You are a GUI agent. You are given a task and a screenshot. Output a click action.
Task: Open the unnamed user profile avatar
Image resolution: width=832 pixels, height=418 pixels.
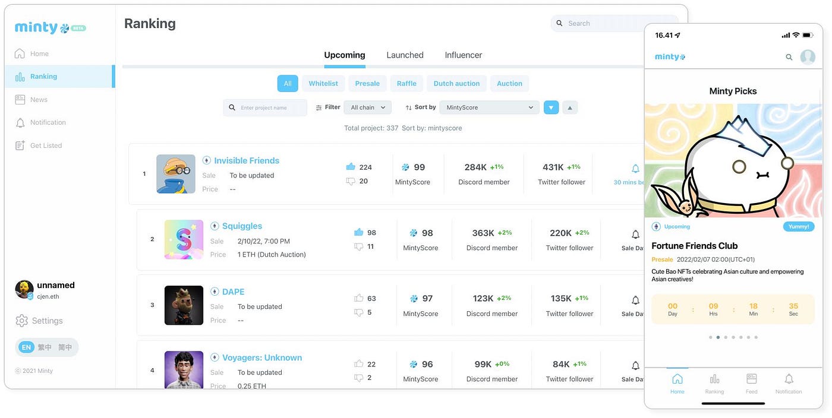24,290
